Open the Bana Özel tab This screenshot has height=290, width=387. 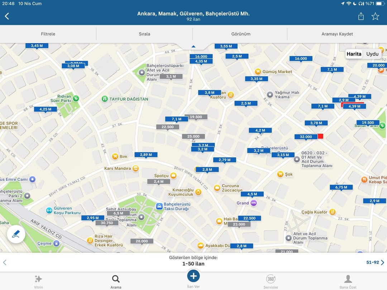(x=348, y=281)
